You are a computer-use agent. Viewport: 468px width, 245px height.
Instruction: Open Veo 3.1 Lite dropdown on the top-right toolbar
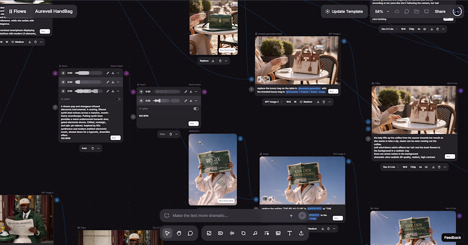tap(389, 29)
